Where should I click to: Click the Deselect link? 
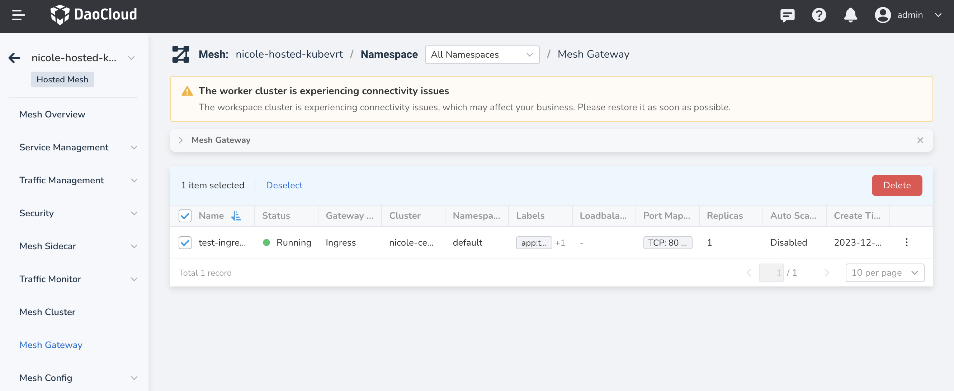[284, 185]
